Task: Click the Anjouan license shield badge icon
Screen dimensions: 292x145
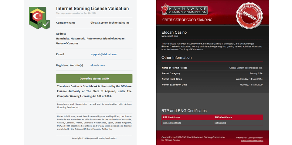Action: point(39,18)
